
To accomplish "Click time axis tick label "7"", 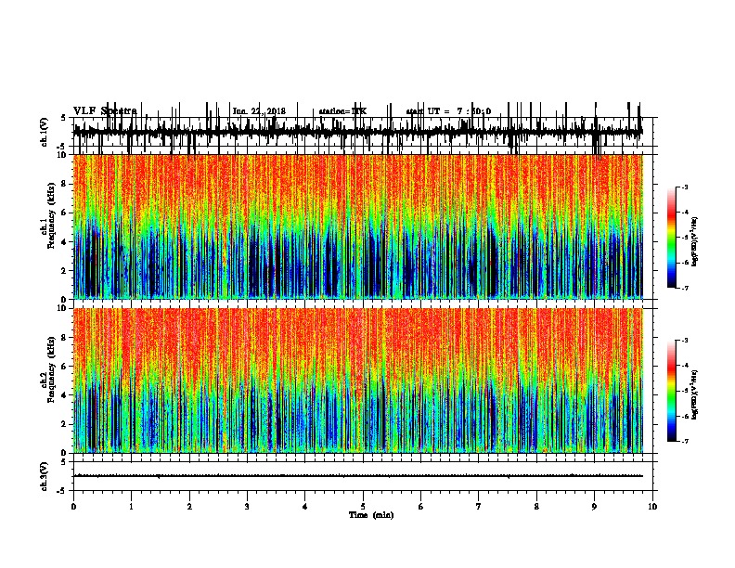I will 479,507.
